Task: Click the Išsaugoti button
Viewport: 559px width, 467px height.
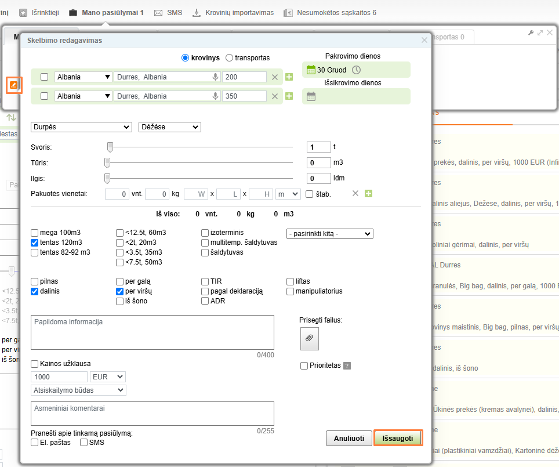Action: (x=398, y=439)
